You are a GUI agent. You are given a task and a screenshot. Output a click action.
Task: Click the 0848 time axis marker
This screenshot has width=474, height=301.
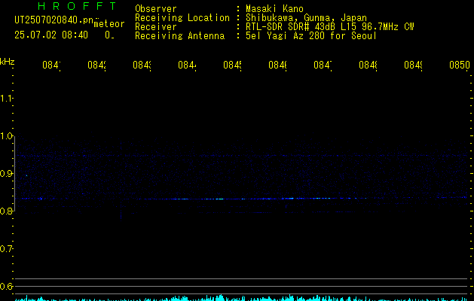[368, 65]
